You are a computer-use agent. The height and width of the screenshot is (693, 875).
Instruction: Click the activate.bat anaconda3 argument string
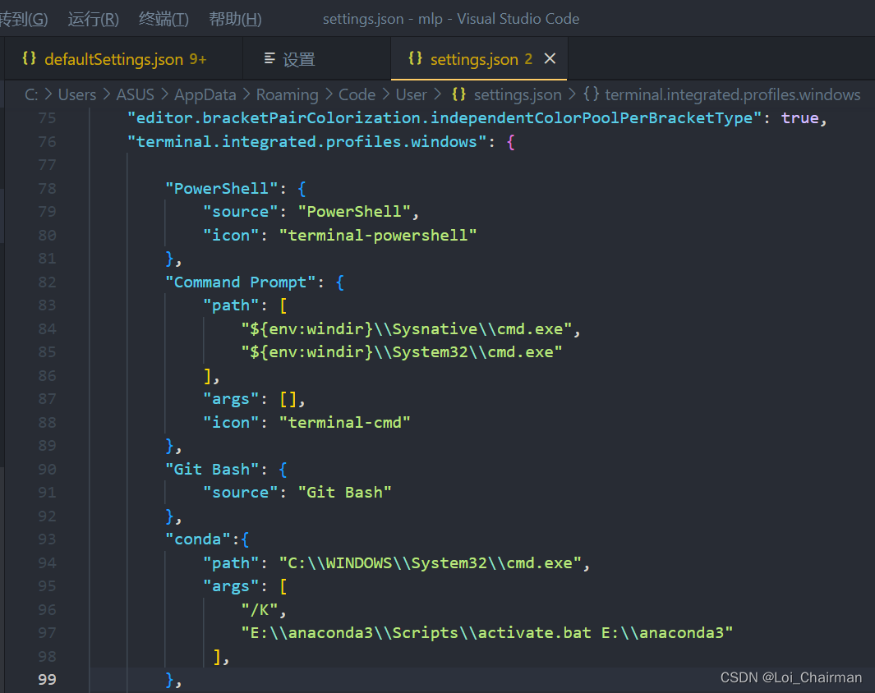point(486,633)
